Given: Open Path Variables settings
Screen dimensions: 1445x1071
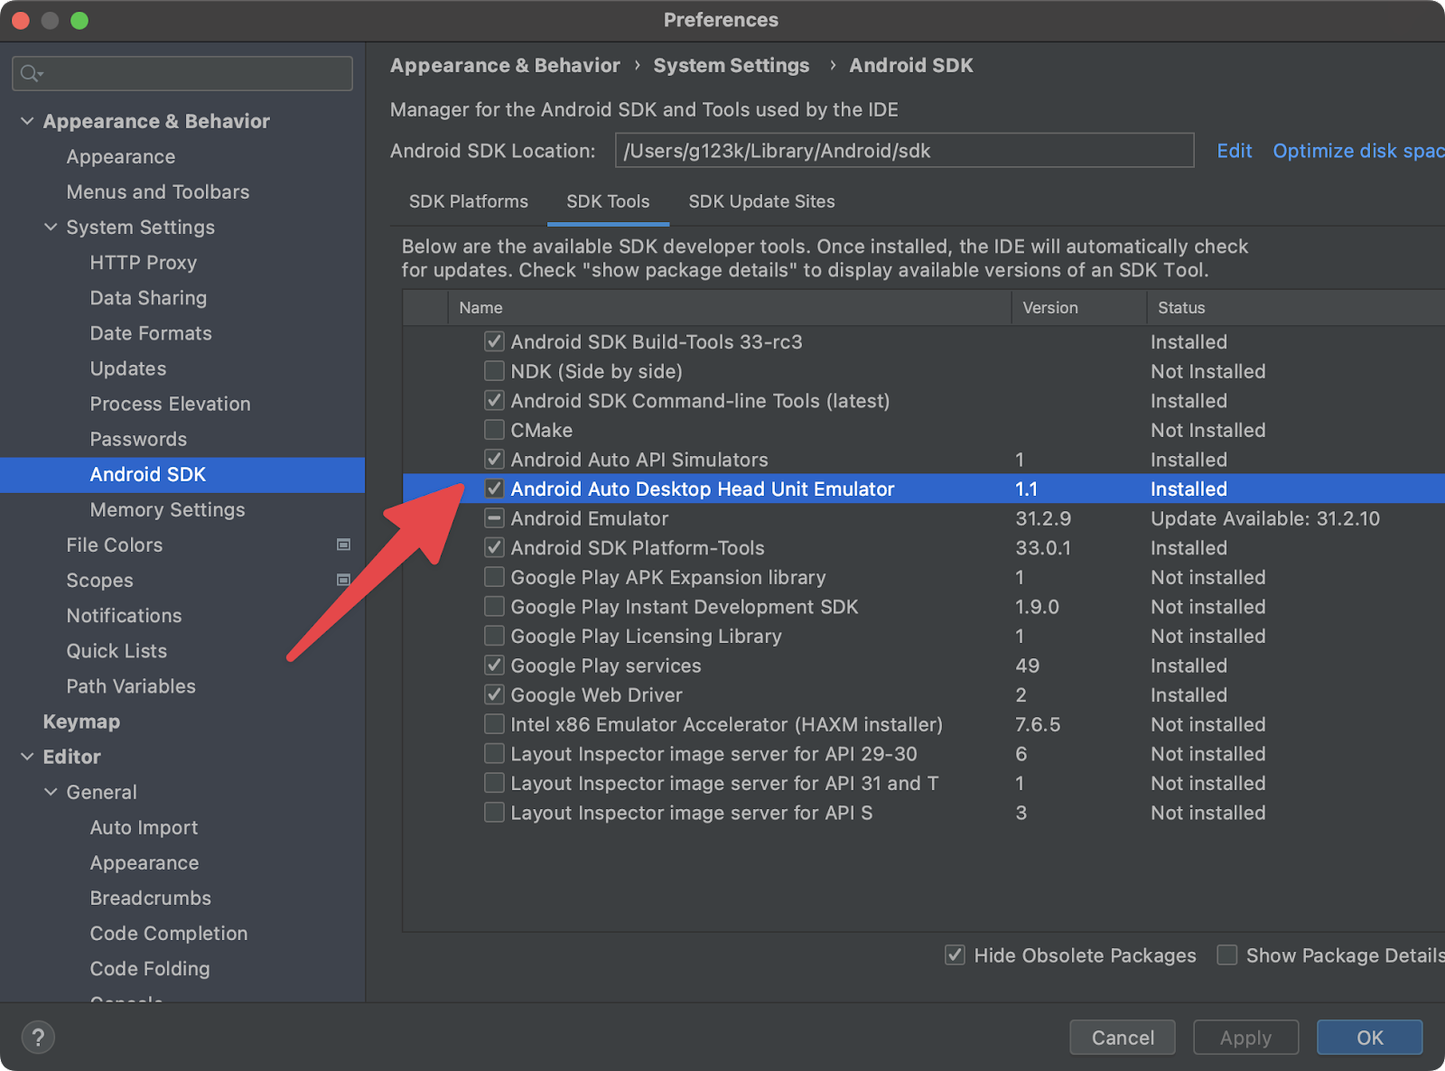Looking at the screenshot, I should point(131,685).
